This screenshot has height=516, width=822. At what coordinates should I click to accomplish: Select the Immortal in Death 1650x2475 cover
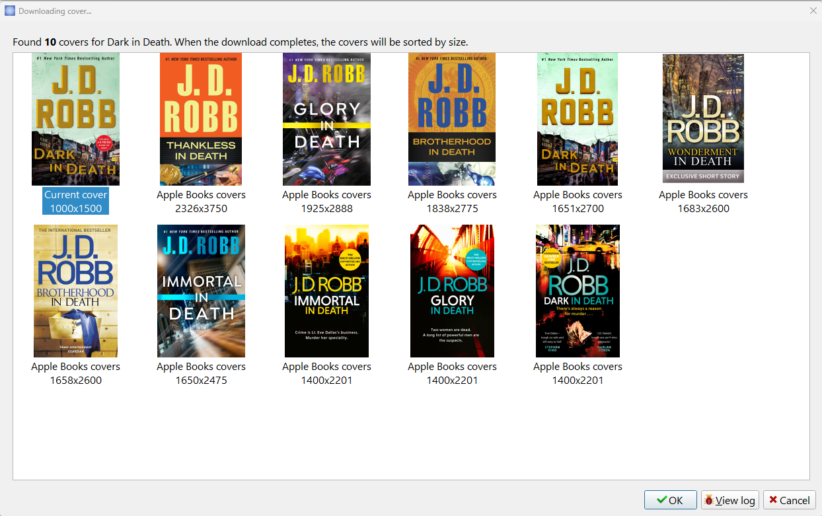[x=201, y=291]
